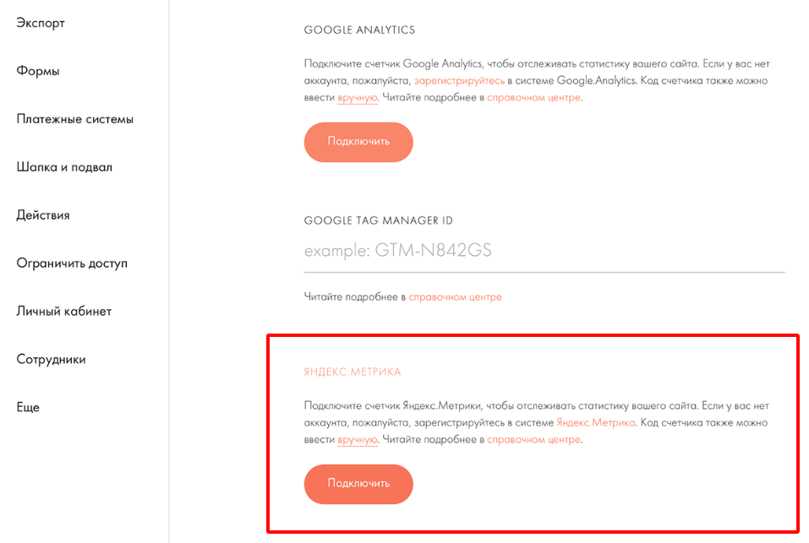Click Подключить button under Google Analytics
This screenshot has height=543, width=809.
click(x=358, y=142)
